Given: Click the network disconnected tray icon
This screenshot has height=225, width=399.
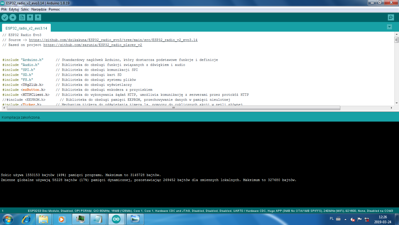Looking at the screenshot, I should 367,219.
